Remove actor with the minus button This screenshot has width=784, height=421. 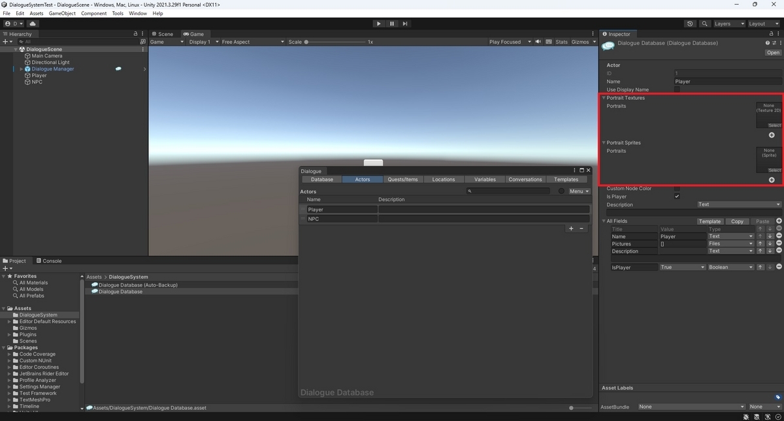[x=581, y=228]
